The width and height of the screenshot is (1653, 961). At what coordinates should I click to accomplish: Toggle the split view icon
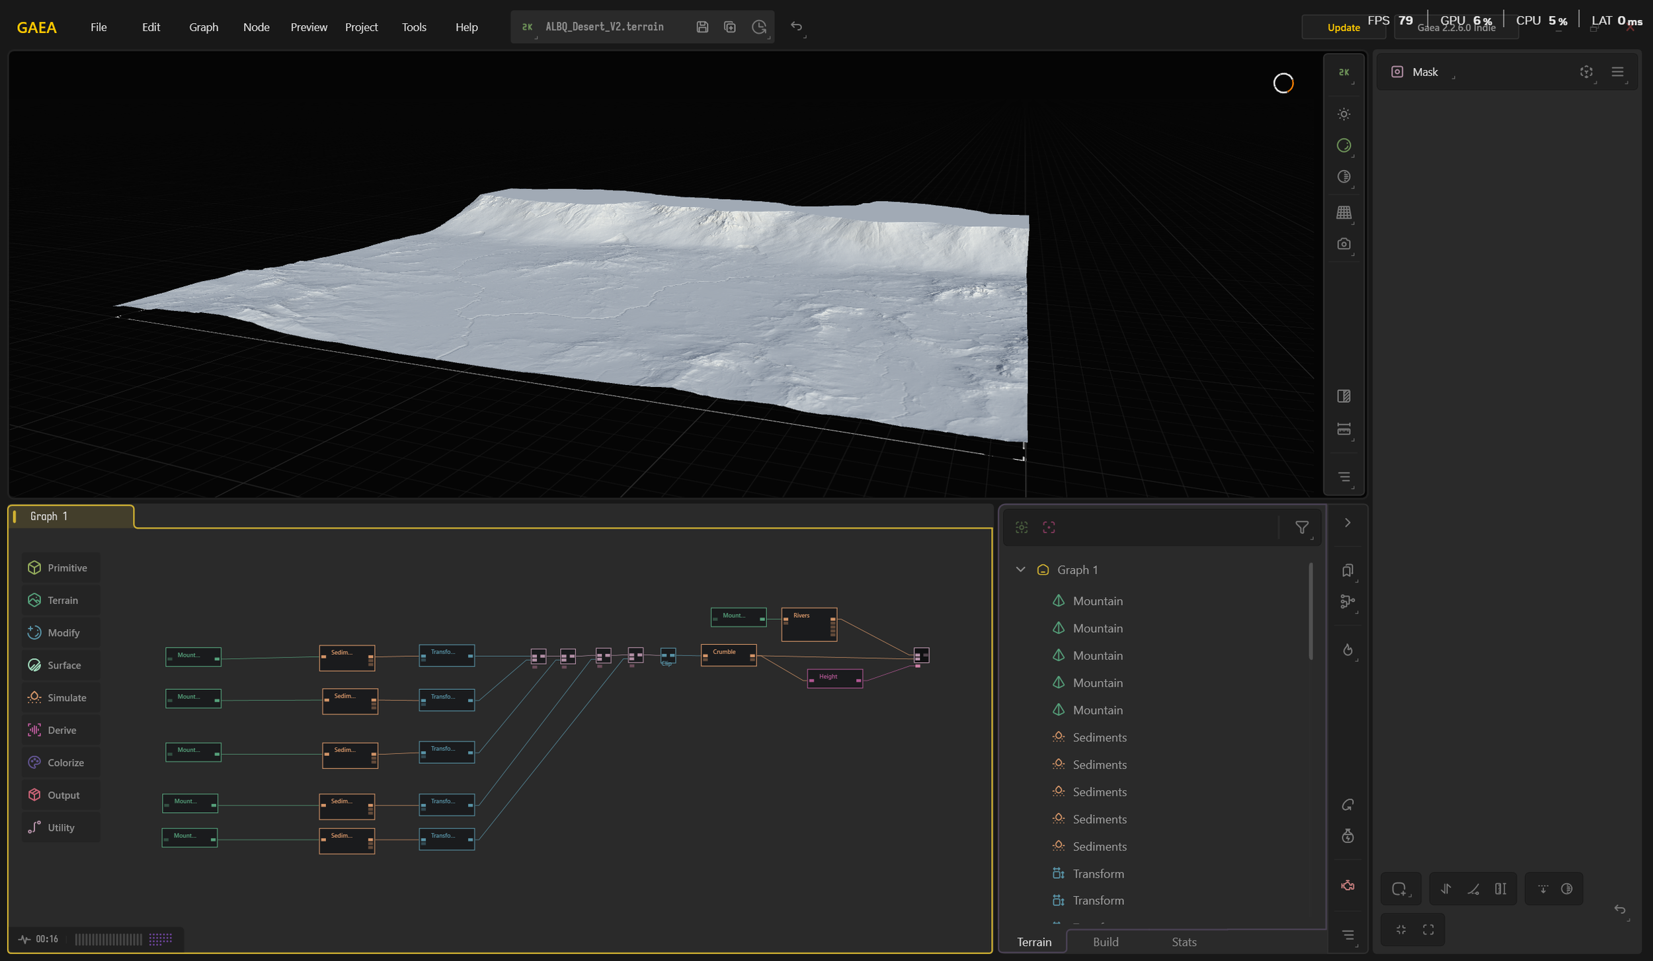click(1344, 396)
